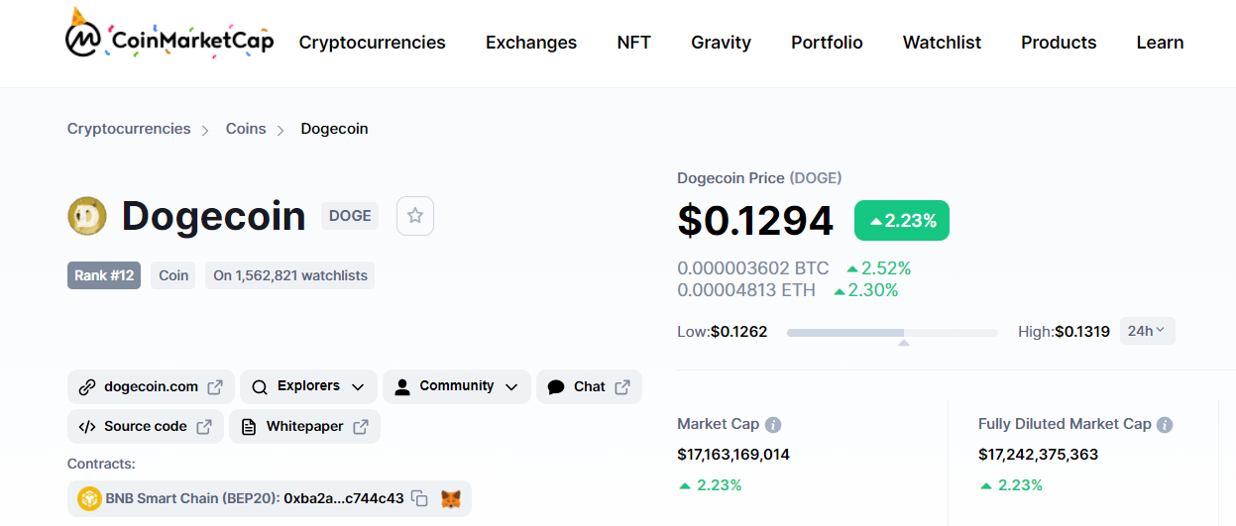Click the contract address 0xba2a...c744c43

click(344, 498)
